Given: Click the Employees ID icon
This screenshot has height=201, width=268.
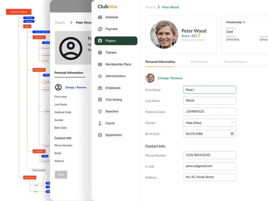Looking at the screenshot, I should 100,88.
